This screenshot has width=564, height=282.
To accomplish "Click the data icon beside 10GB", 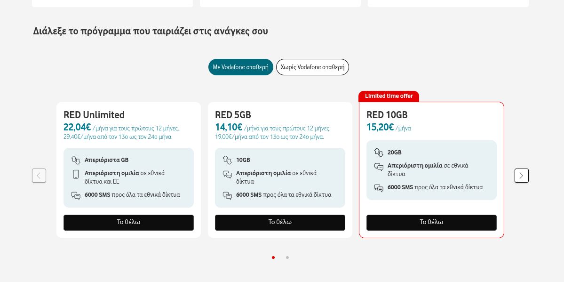I will (x=227, y=160).
